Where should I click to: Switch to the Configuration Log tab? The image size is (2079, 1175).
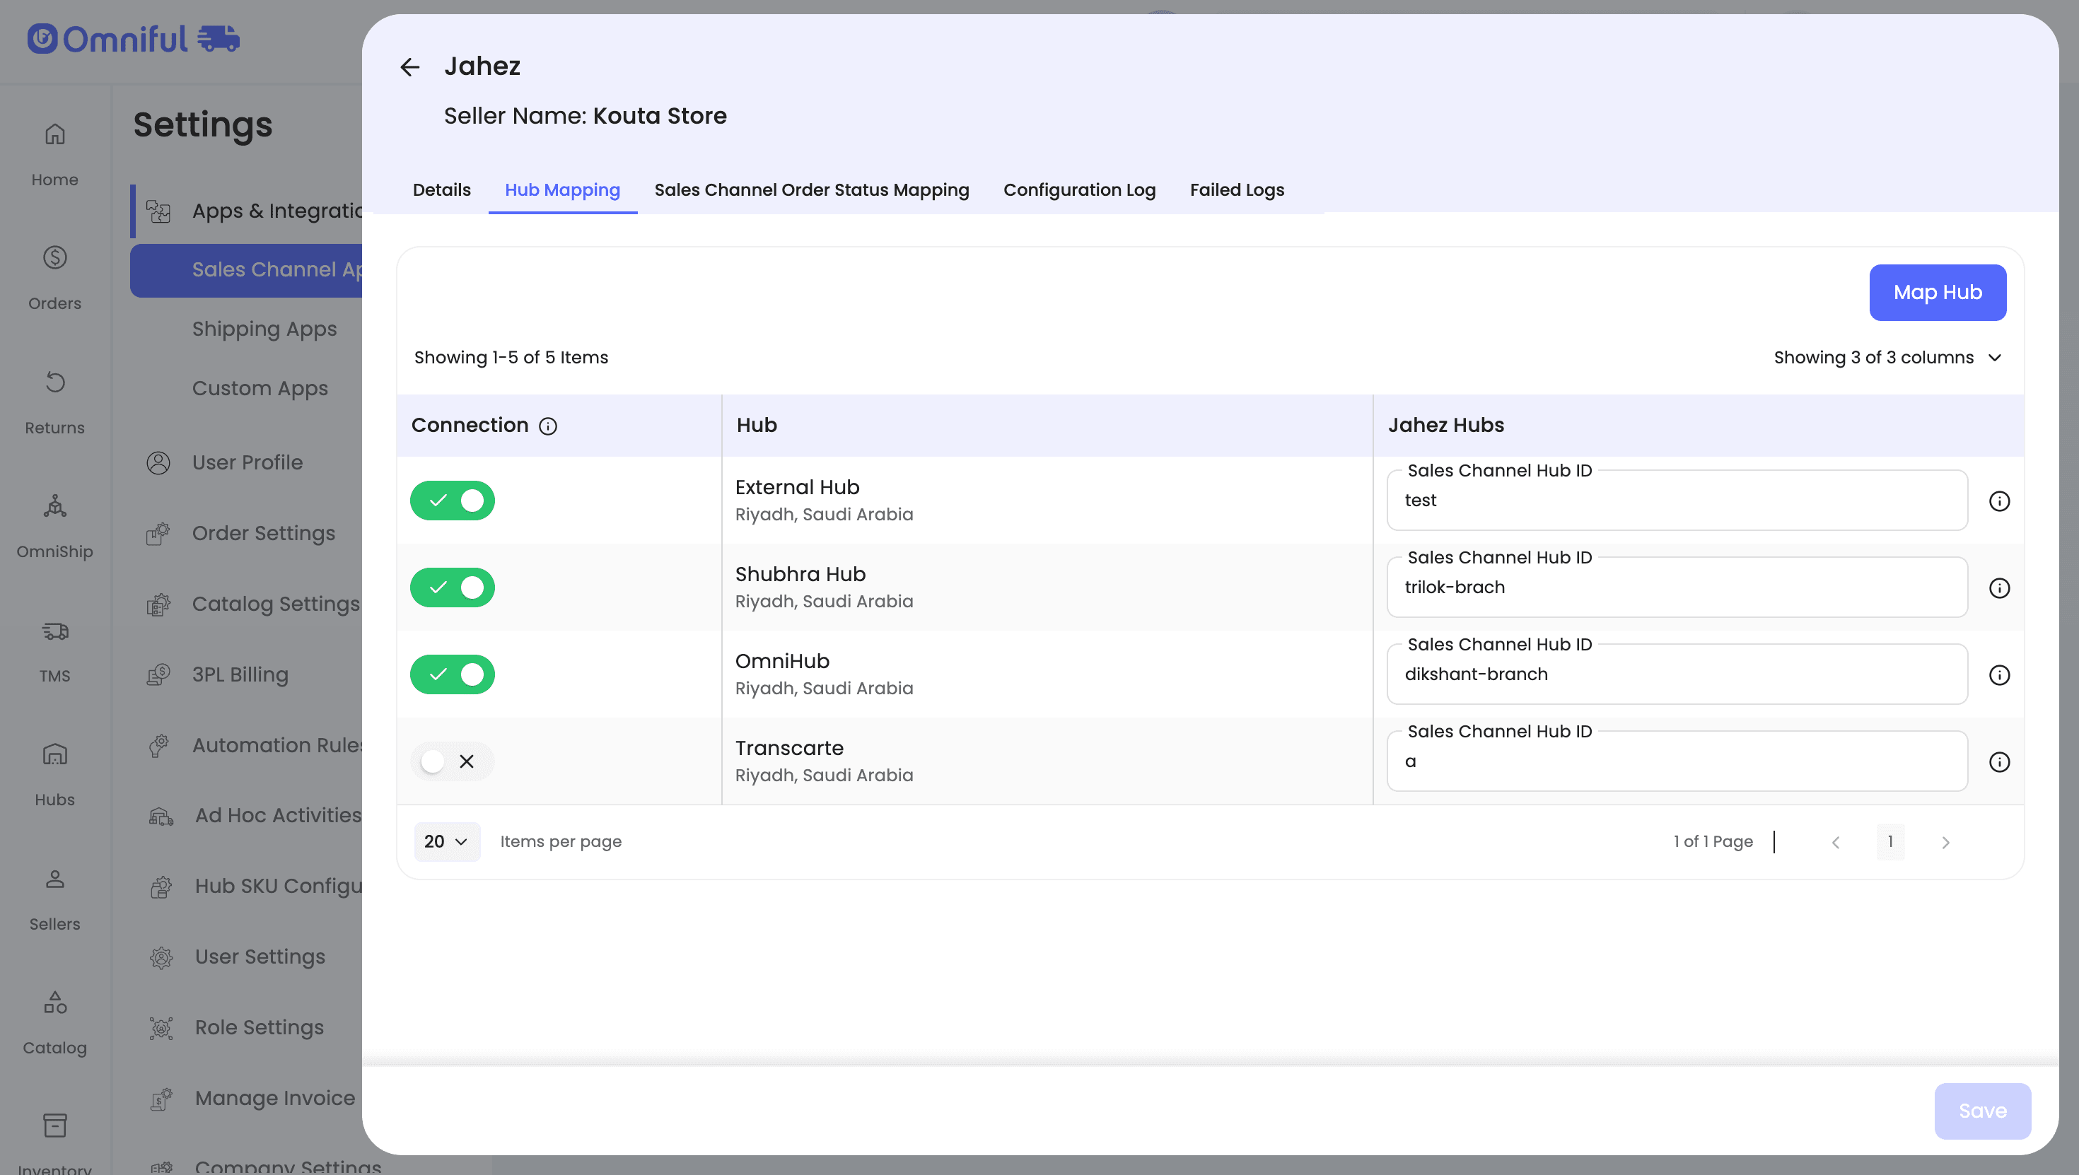[1079, 189]
